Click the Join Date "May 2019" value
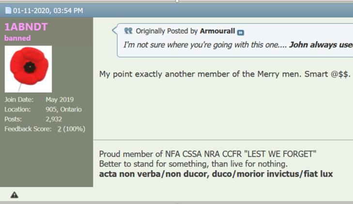 click(60, 100)
